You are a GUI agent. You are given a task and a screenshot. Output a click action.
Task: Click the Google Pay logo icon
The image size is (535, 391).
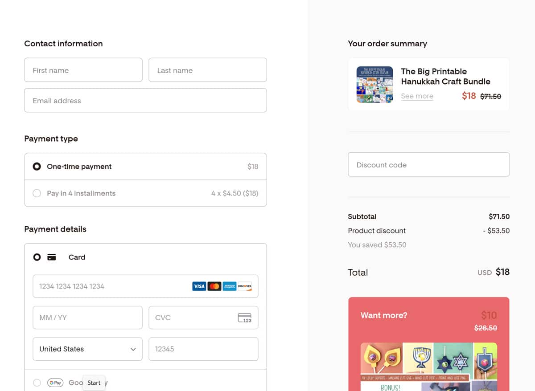pyautogui.click(x=55, y=383)
